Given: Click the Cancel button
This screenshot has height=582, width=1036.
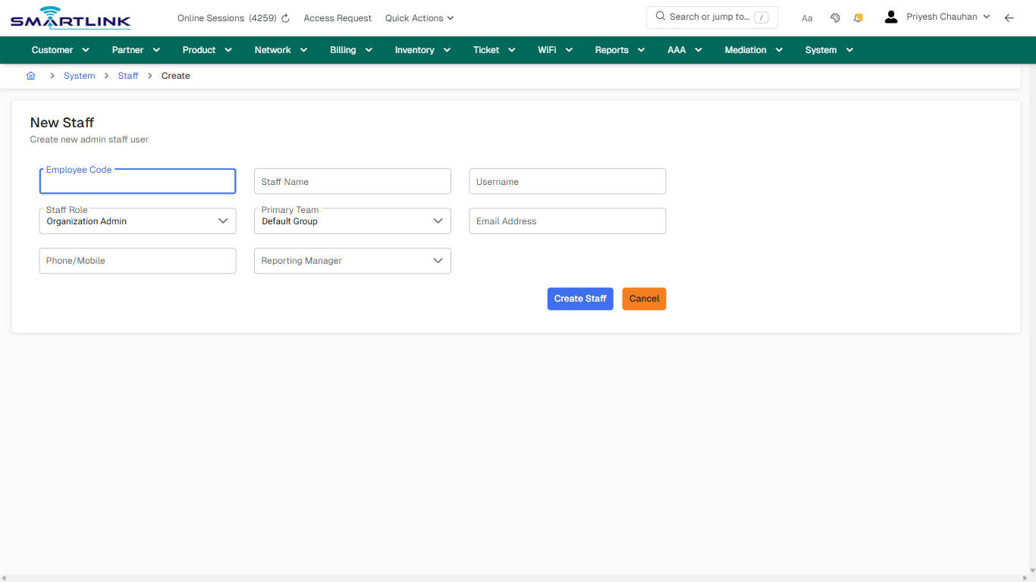Looking at the screenshot, I should tap(643, 299).
